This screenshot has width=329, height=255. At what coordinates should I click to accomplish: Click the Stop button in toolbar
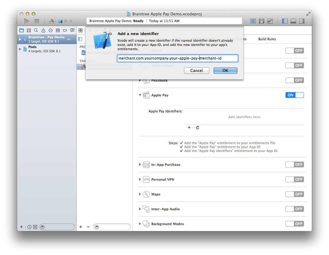(x=37, y=21)
